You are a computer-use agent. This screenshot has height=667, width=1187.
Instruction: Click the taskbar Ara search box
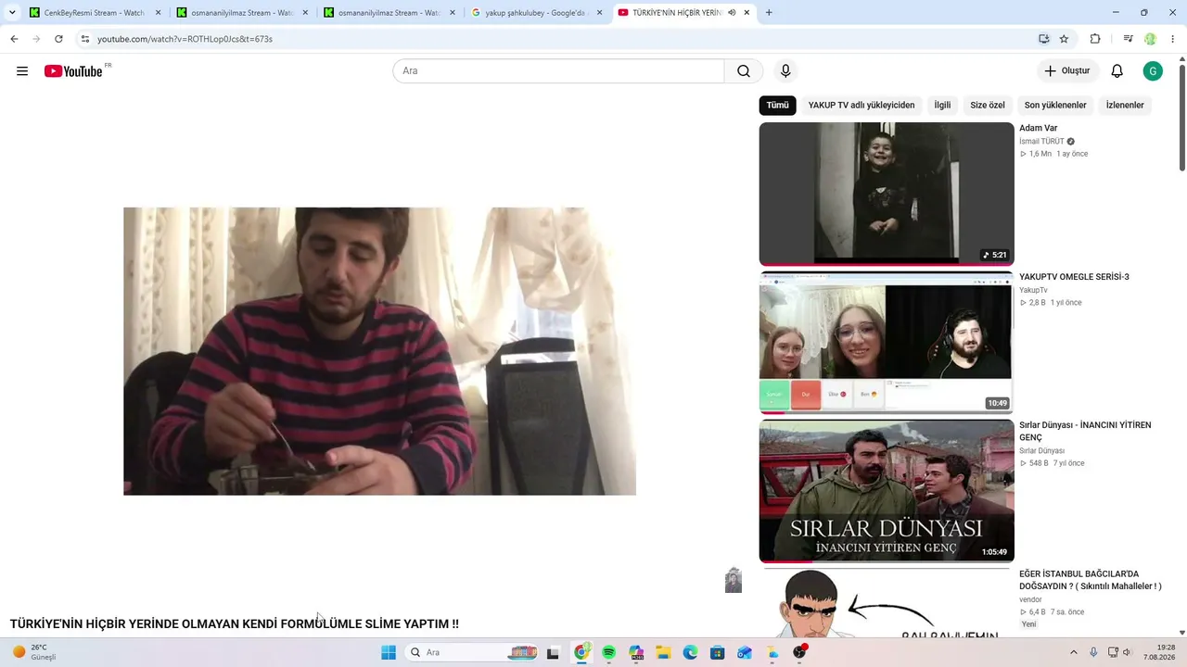473,652
